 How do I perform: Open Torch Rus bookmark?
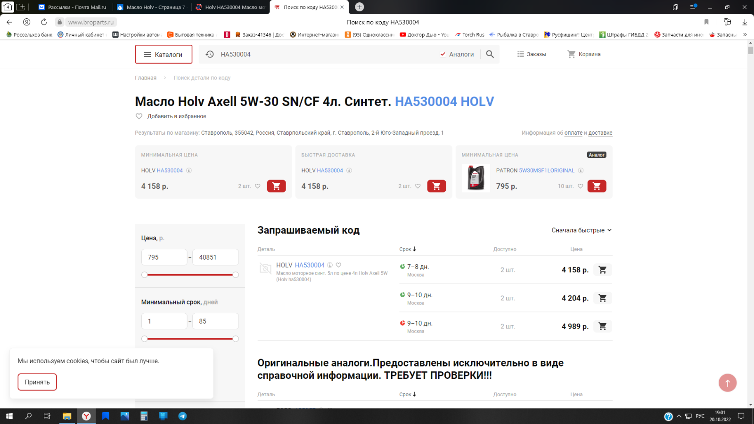pos(469,35)
